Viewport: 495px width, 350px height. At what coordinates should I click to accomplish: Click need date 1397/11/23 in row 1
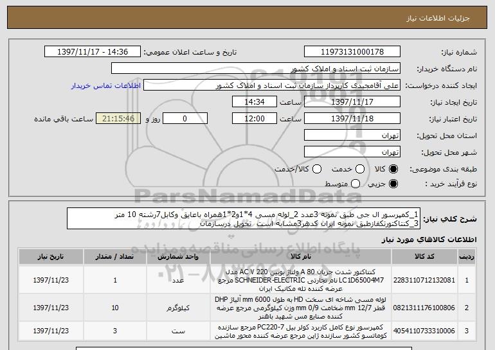(x=51, y=280)
